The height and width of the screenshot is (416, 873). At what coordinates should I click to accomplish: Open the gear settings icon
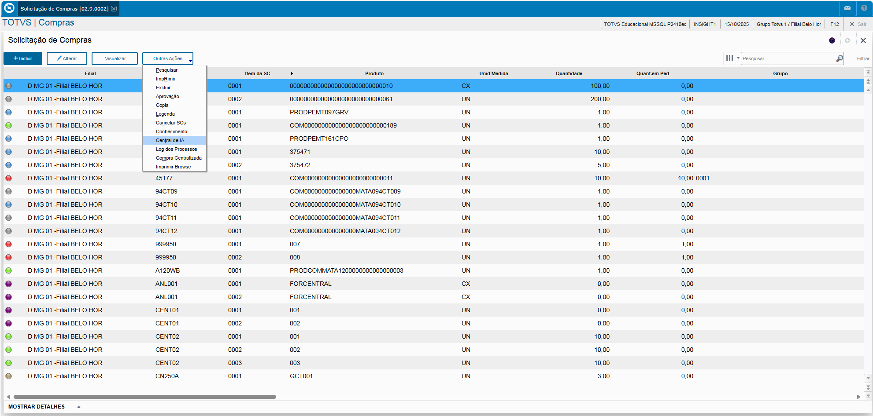[847, 40]
